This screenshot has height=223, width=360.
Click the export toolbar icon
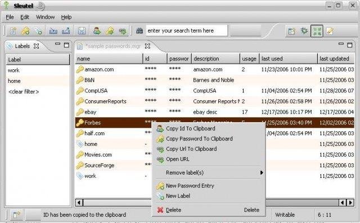tap(66, 31)
